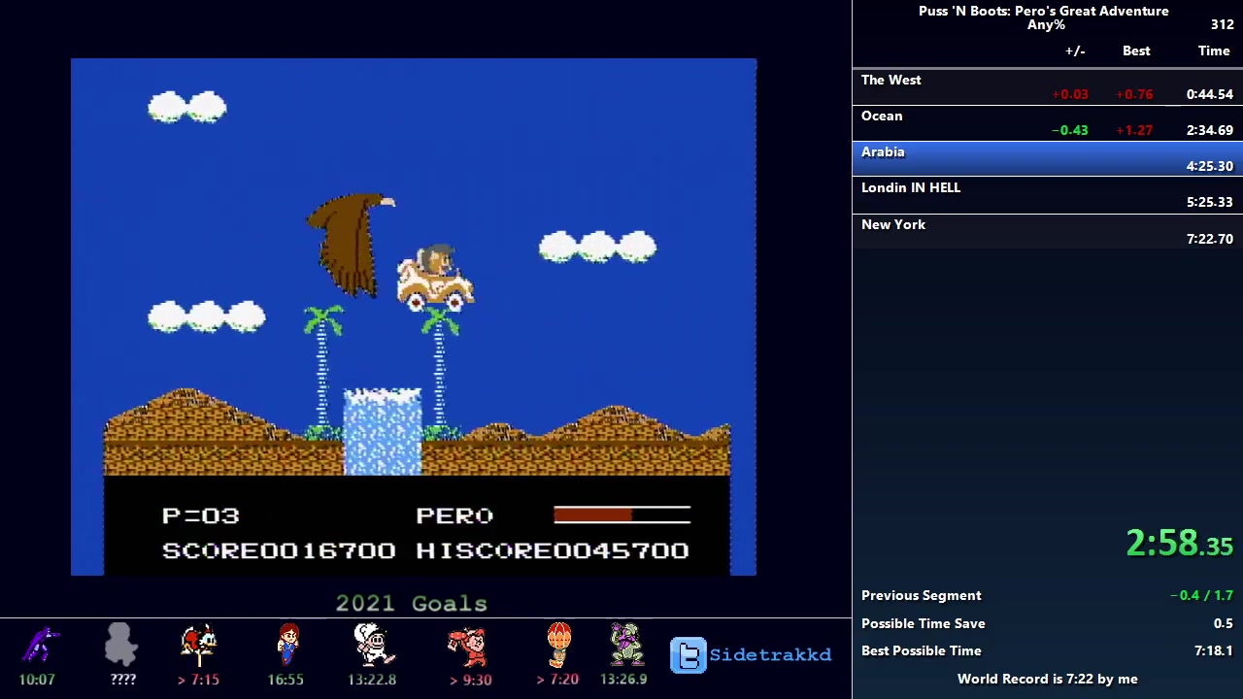Click The West +0.76 best delta
Screen dimensions: 1243x699
point(1134,94)
